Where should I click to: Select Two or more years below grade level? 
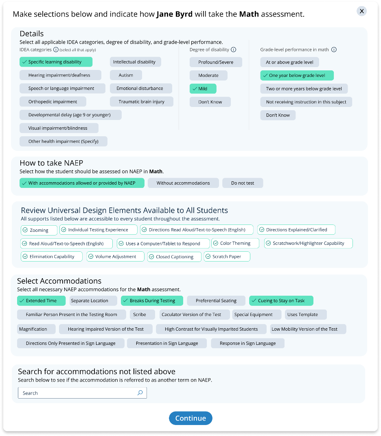pyautogui.click(x=304, y=89)
